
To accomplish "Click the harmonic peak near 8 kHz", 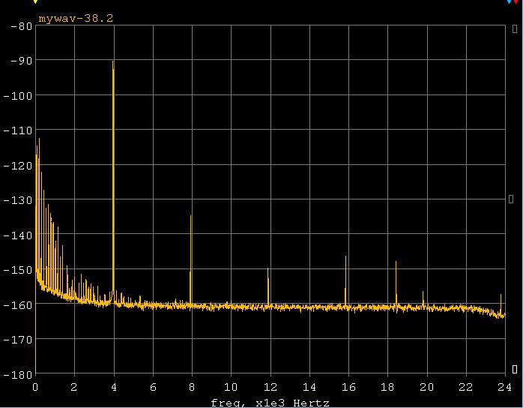I will [191, 259].
